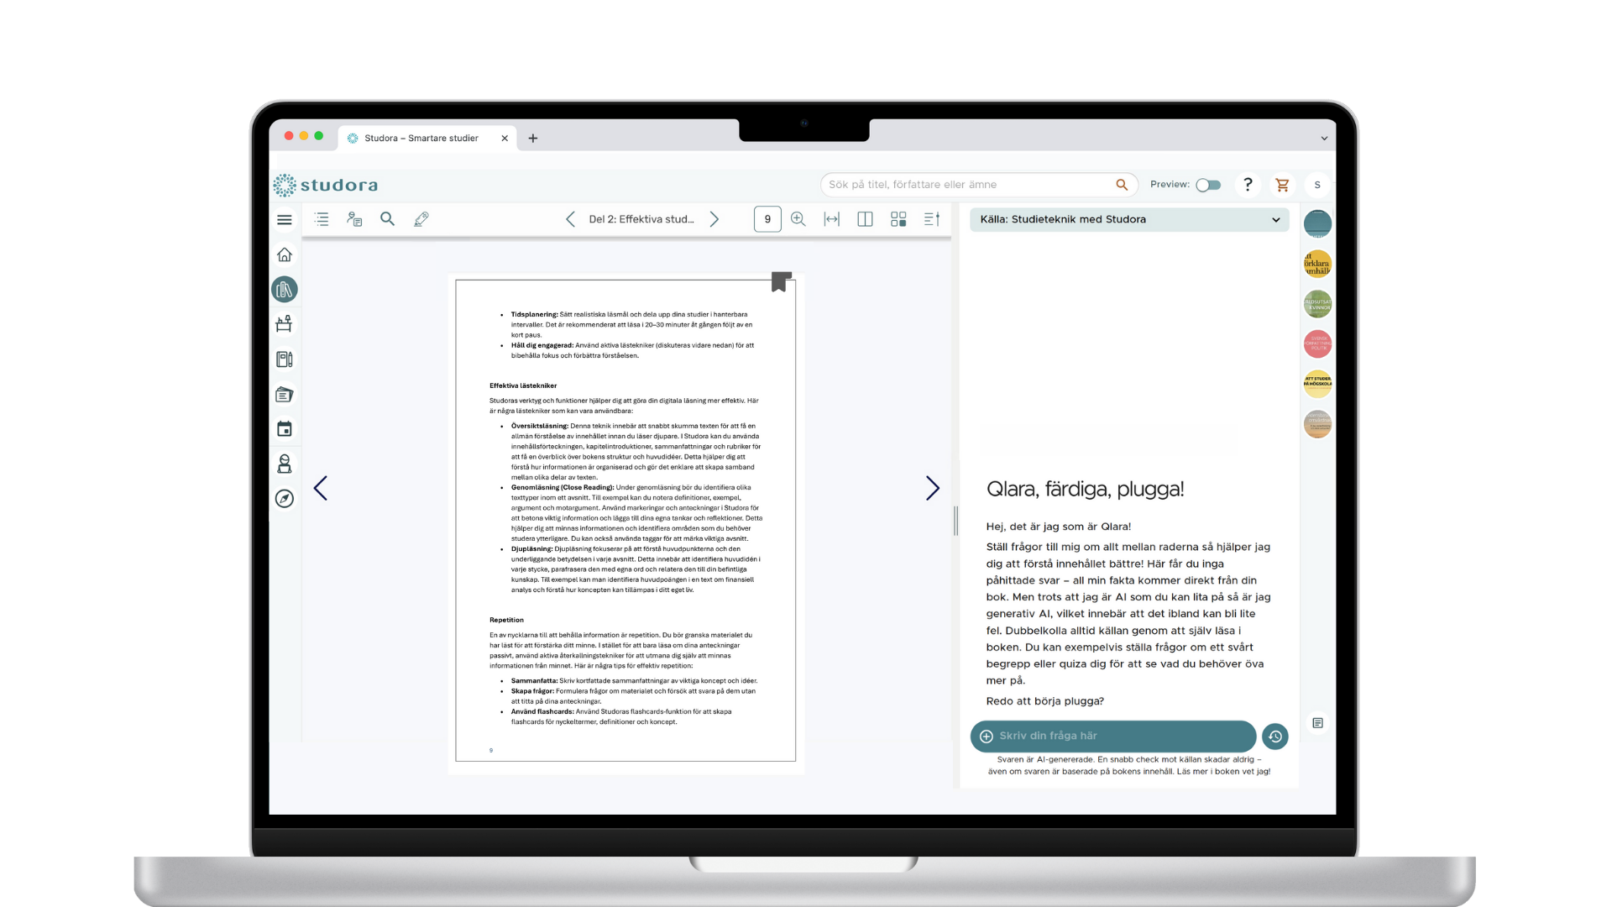Open the calendar in left sidebar
1612x907 pixels.
285,429
